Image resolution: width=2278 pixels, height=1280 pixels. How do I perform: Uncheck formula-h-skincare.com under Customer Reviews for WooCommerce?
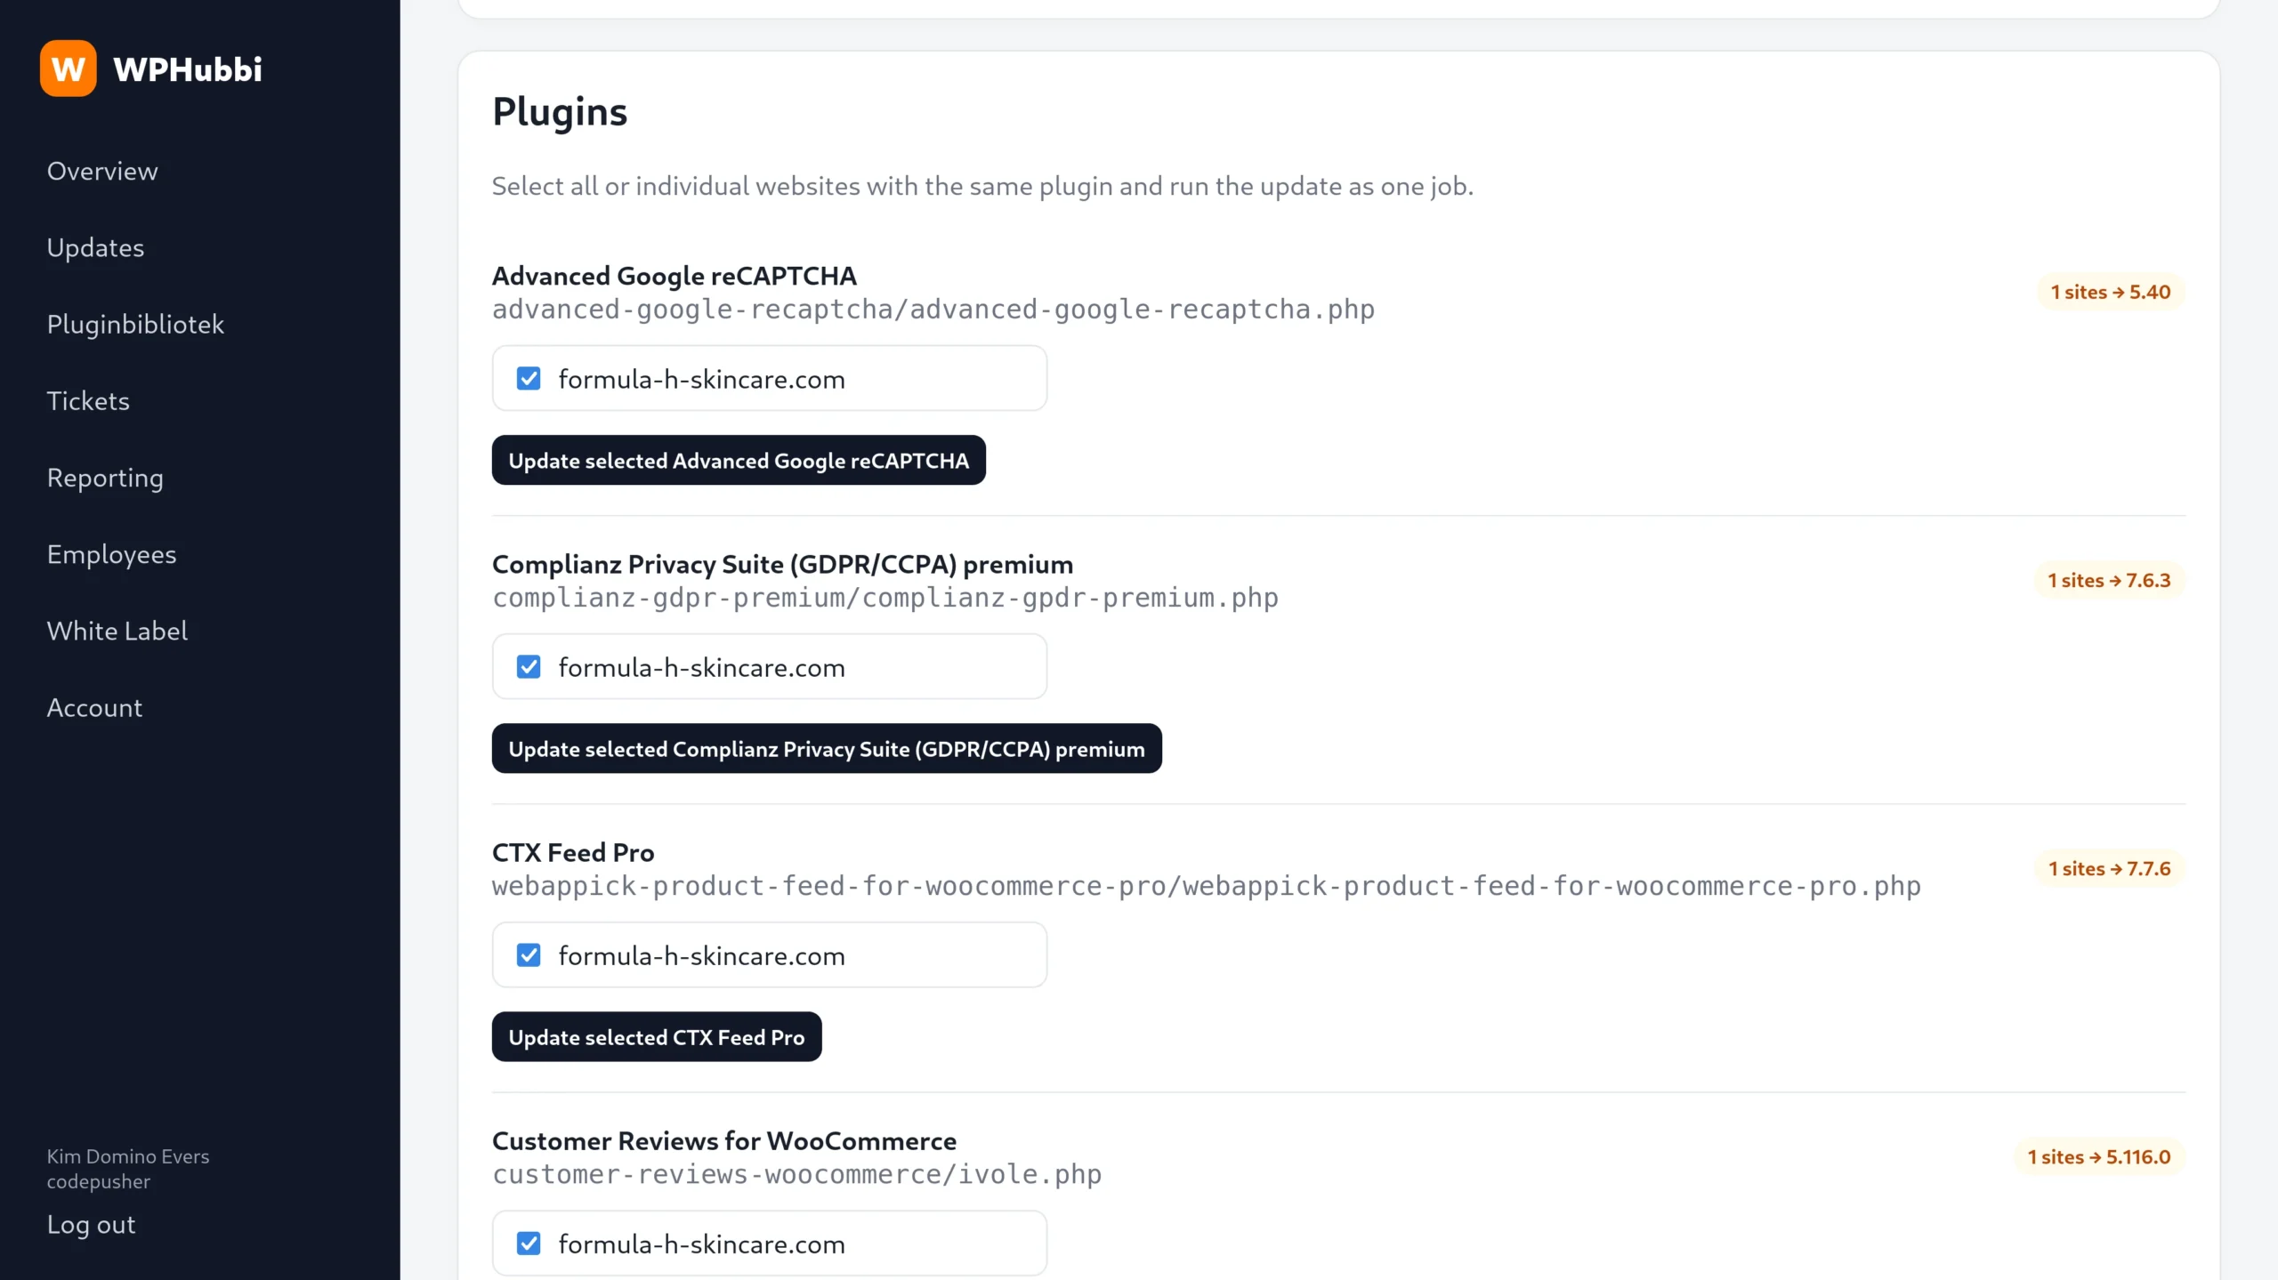(x=529, y=1244)
